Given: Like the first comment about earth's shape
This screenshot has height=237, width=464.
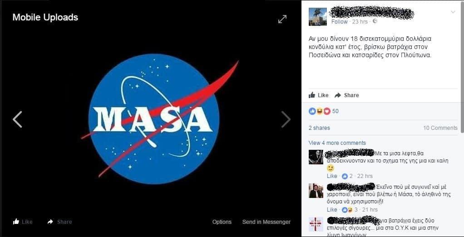Looking at the screenshot, I should click(x=332, y=176).
